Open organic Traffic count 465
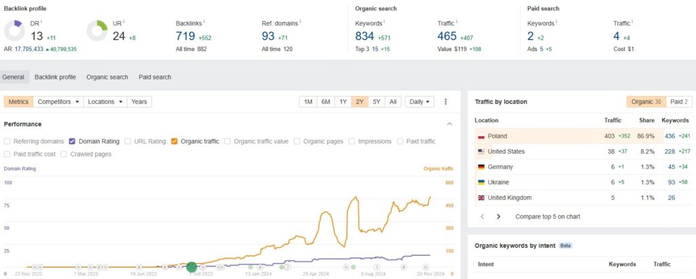 447,36
